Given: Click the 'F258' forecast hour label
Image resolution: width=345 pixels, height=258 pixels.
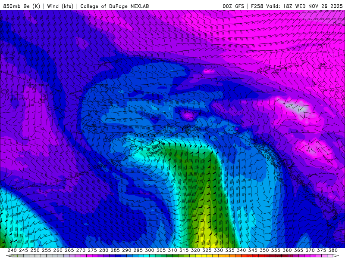Looking at the screenshot, I should (x=257, y=6).
